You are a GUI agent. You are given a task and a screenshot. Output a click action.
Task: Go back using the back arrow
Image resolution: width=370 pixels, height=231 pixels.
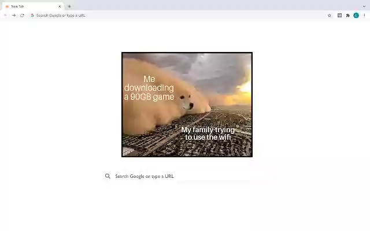tap(5, 16)
